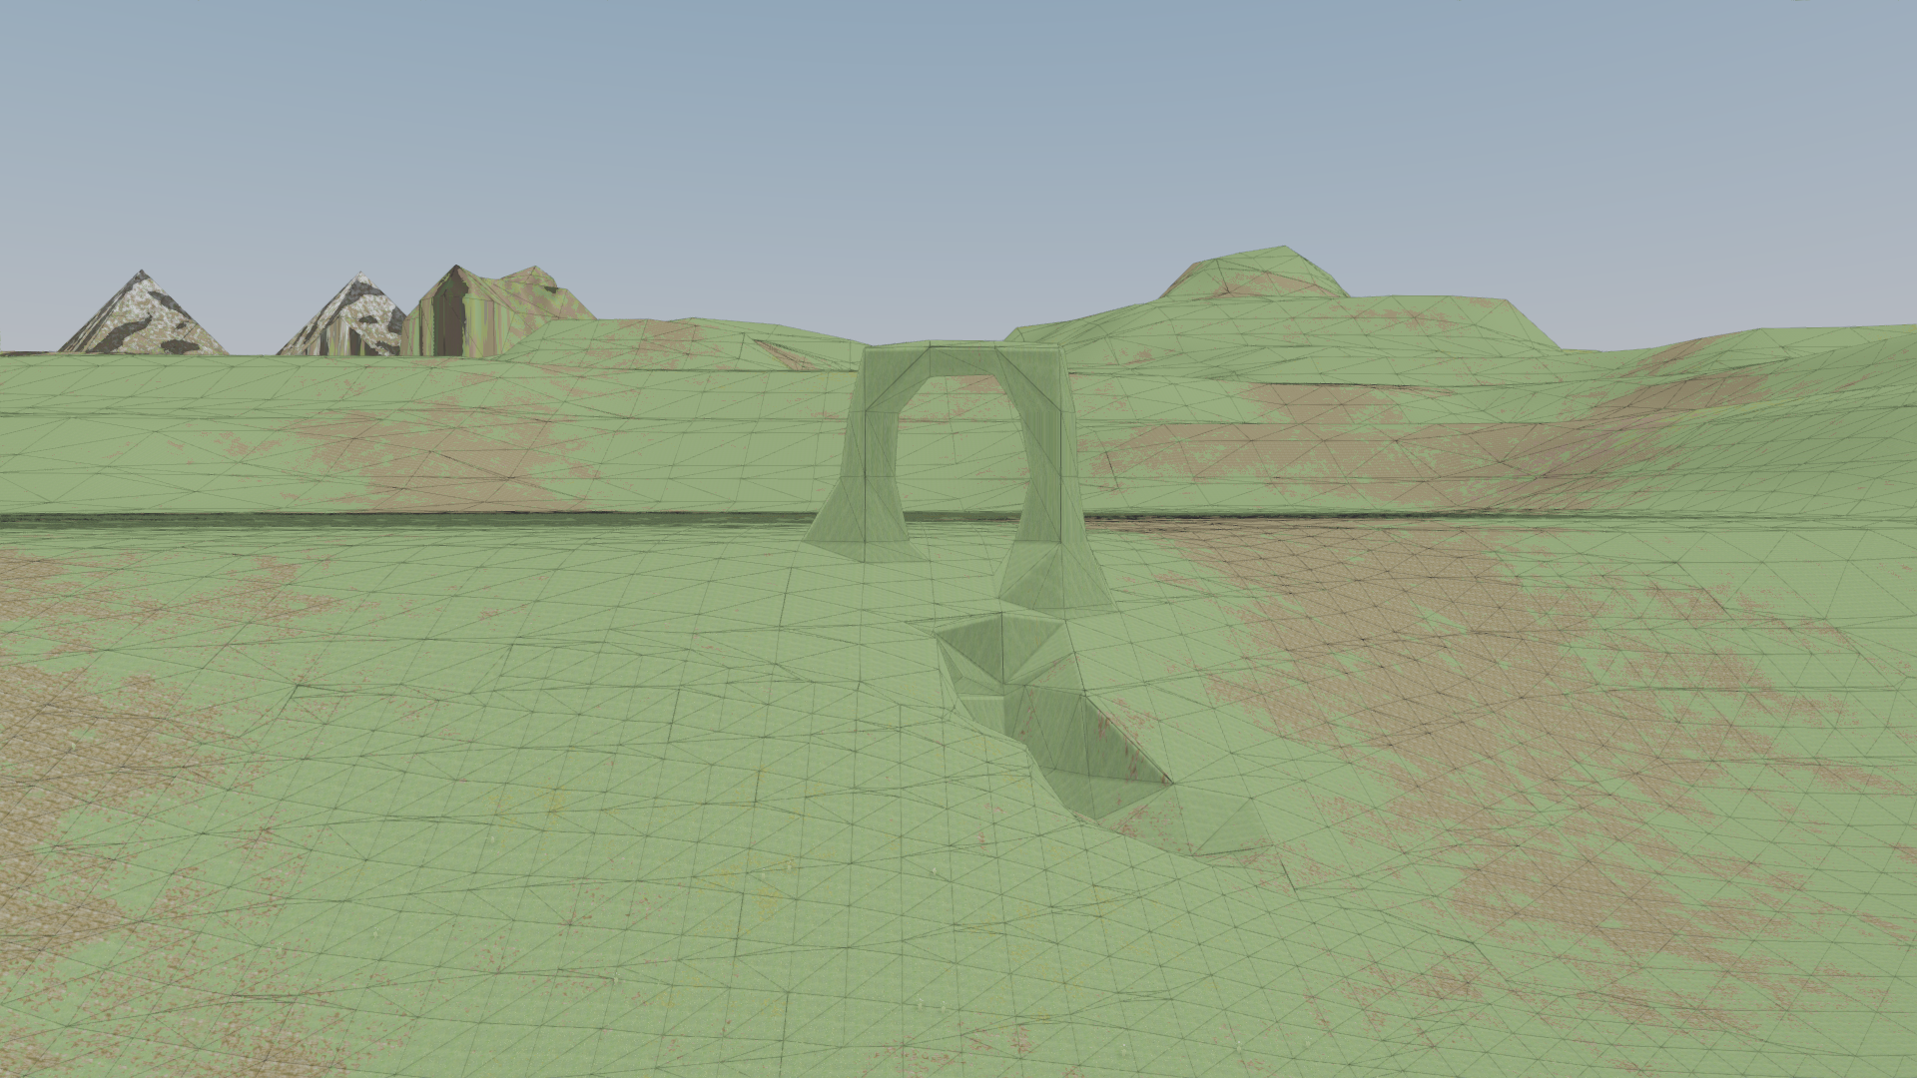Click the opening inside the arch
The image size is (1917, 1078).
(958, 449)
